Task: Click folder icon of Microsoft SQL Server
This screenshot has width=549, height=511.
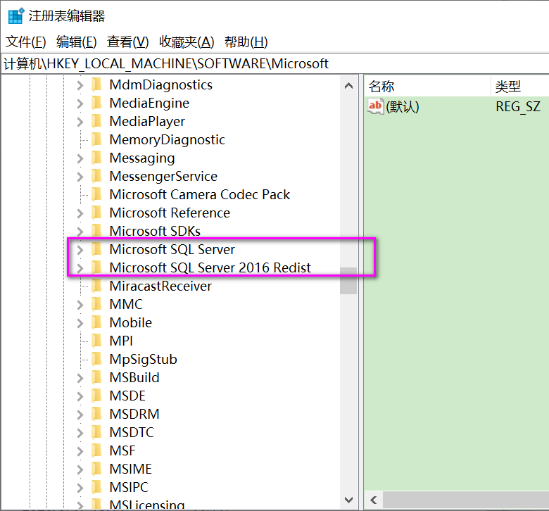Action: pos(96,249)
